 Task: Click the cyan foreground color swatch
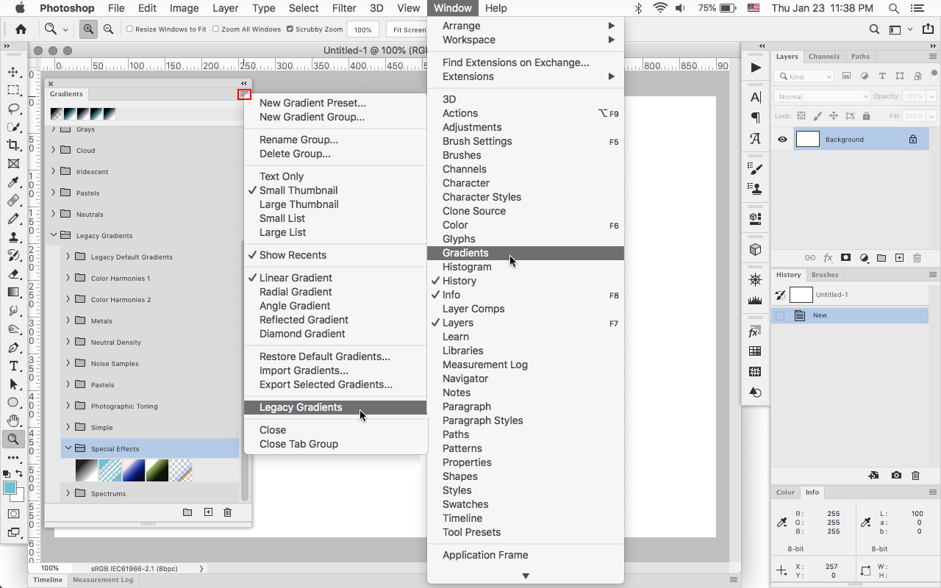click(10, 488)
